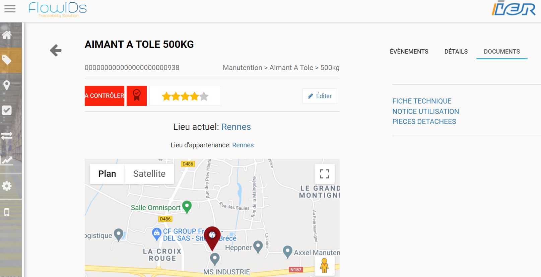Screen dimensions: 541x277
Task: Switch to the Détails tab
Action: click(456, 52)
